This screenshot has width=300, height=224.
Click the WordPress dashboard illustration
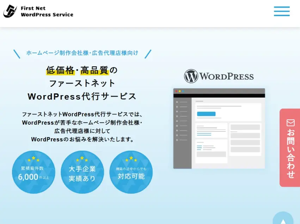point(219,129)
